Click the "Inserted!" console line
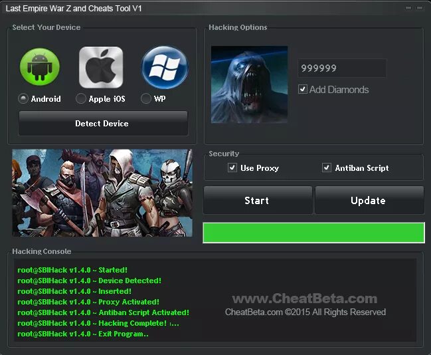Viewport: 431px width, 355px height. coord(74,291)
